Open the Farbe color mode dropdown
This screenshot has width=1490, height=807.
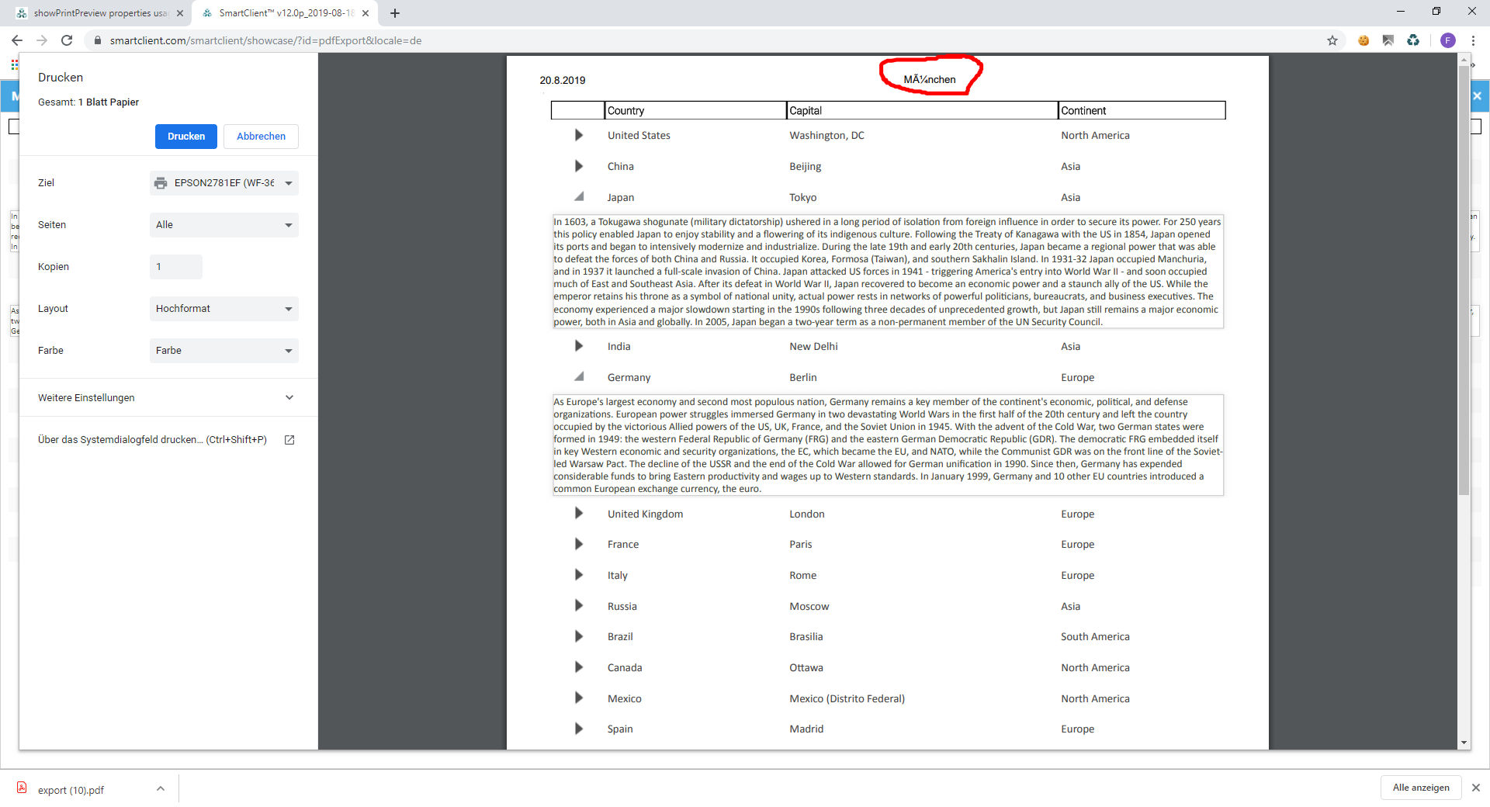224,351
